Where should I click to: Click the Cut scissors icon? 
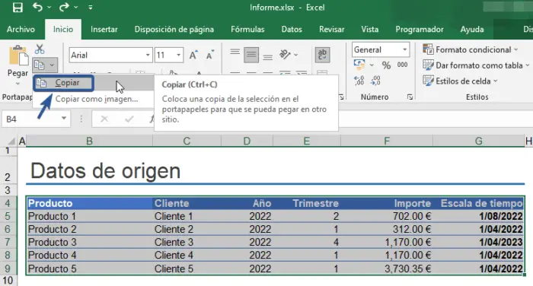point(40,49)
